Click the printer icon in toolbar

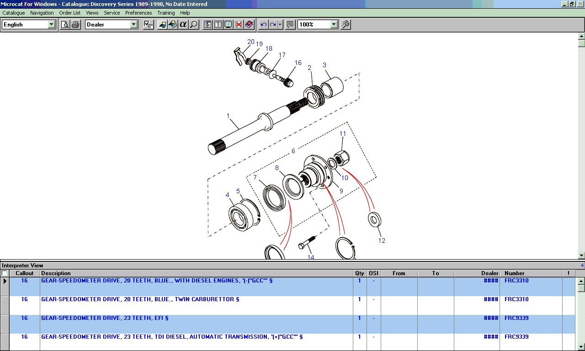(x=75, y=25)
